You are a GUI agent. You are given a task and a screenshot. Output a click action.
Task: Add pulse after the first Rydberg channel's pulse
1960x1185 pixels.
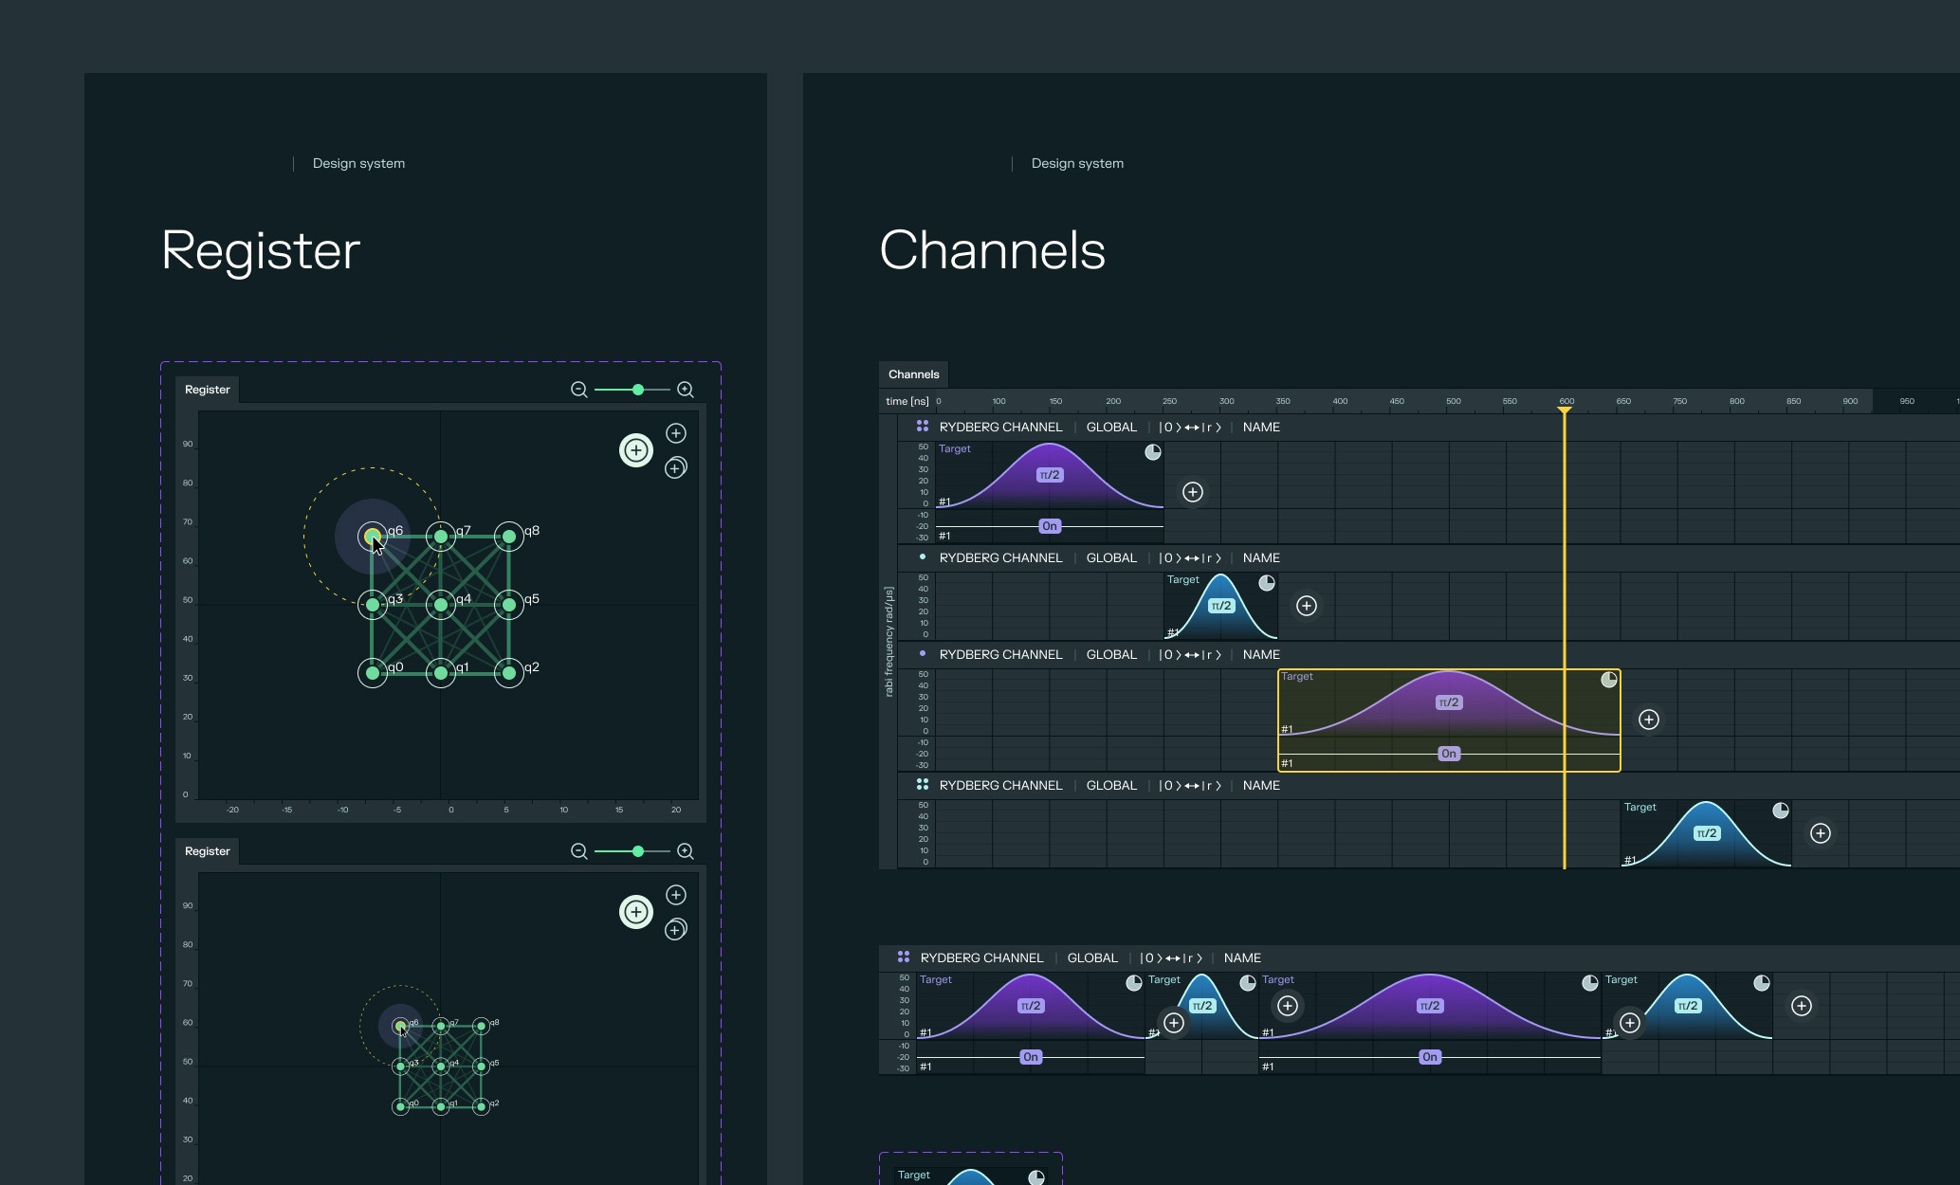[x=1193, y=492]
